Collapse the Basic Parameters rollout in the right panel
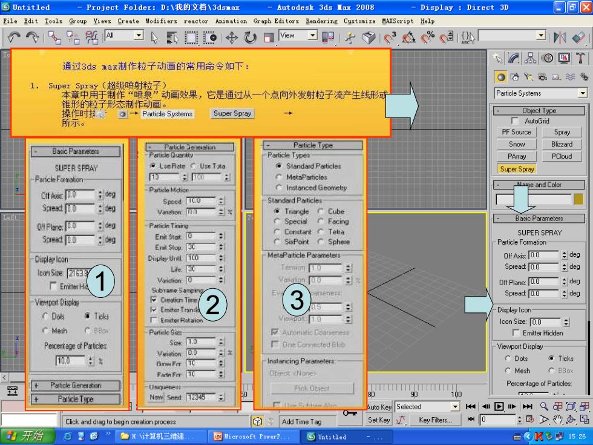Image resolution: width=593 pixels, height=445 pixels. (x=539, y=219)
